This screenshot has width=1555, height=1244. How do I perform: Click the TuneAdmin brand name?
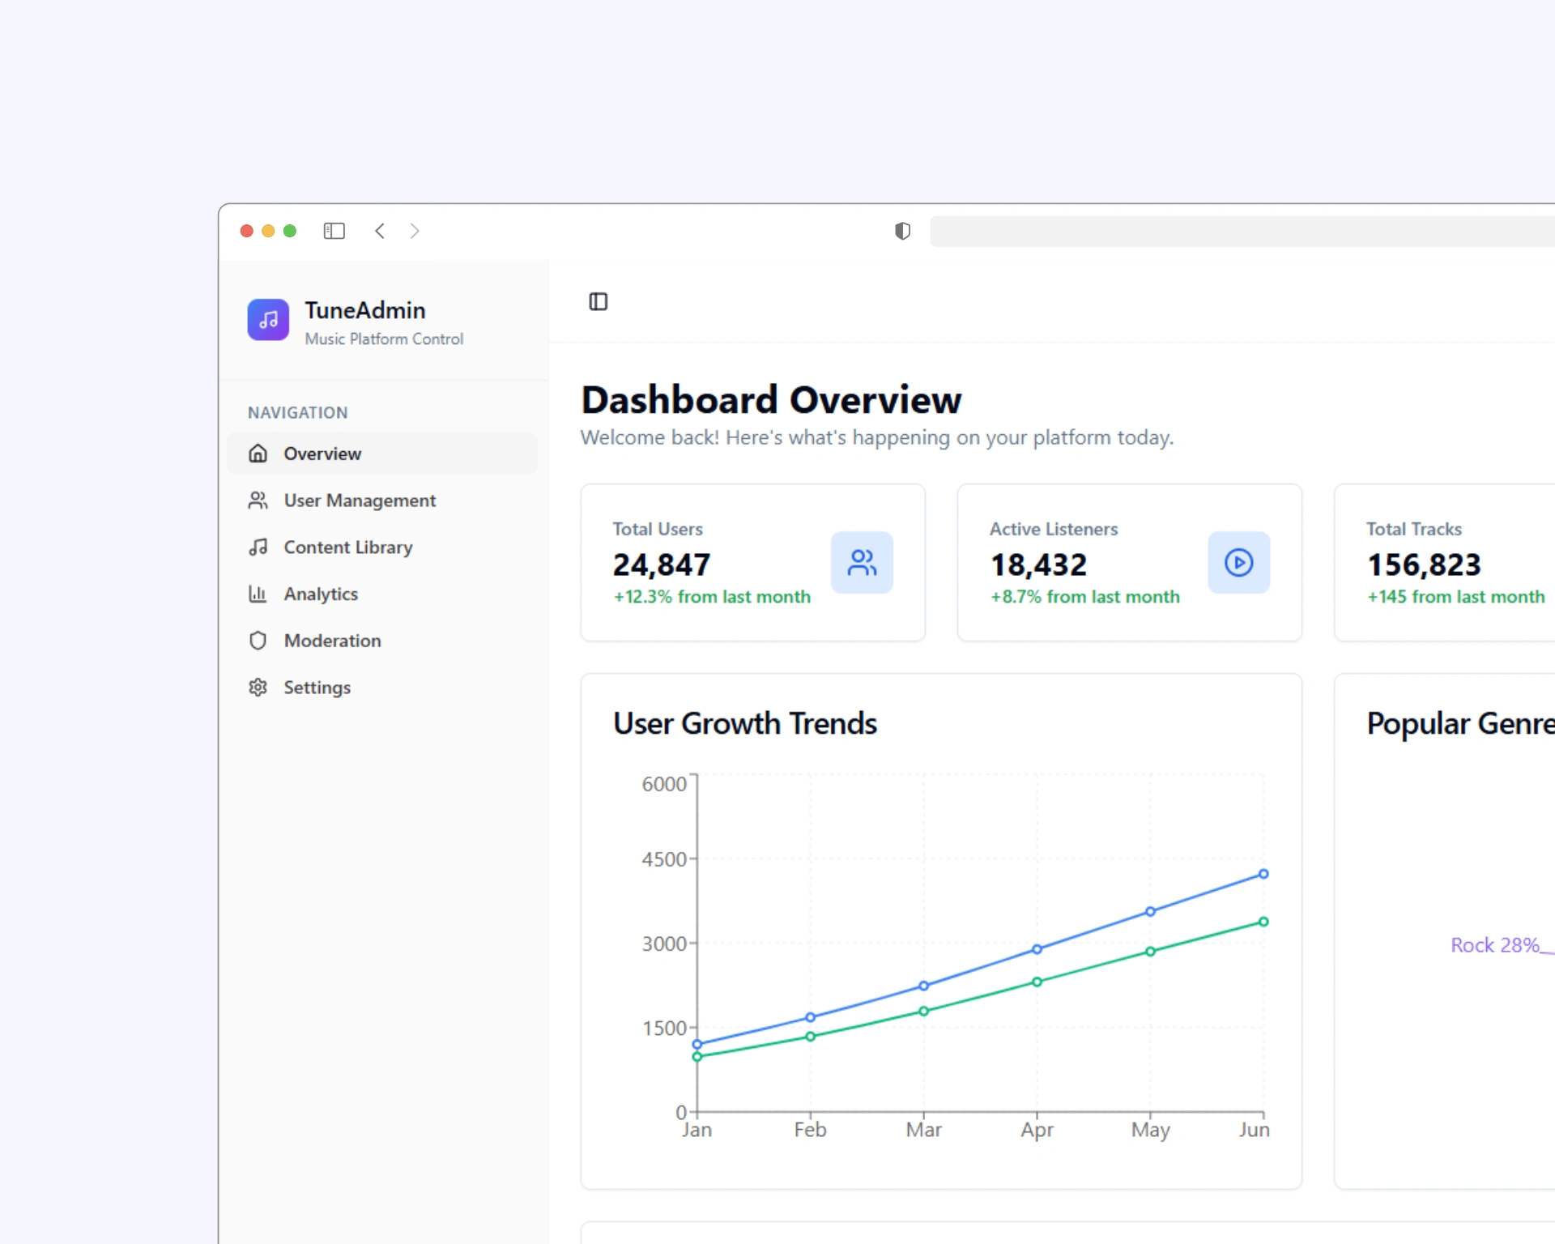(365, 310)
